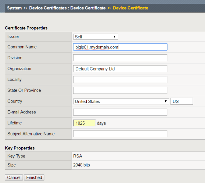
Task: Focus the E-mail Address field
Action: coord(120,112)
